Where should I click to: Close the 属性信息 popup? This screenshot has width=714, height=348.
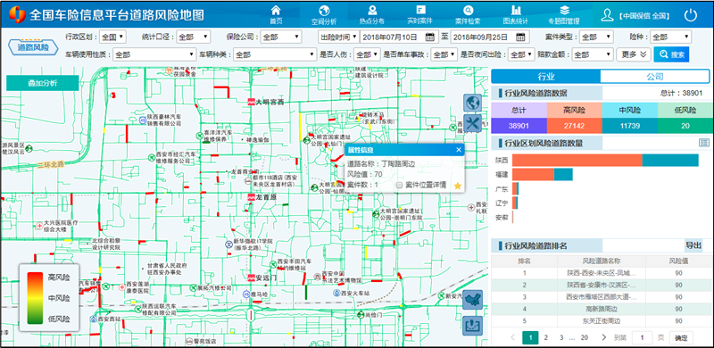tap(459, 150)
